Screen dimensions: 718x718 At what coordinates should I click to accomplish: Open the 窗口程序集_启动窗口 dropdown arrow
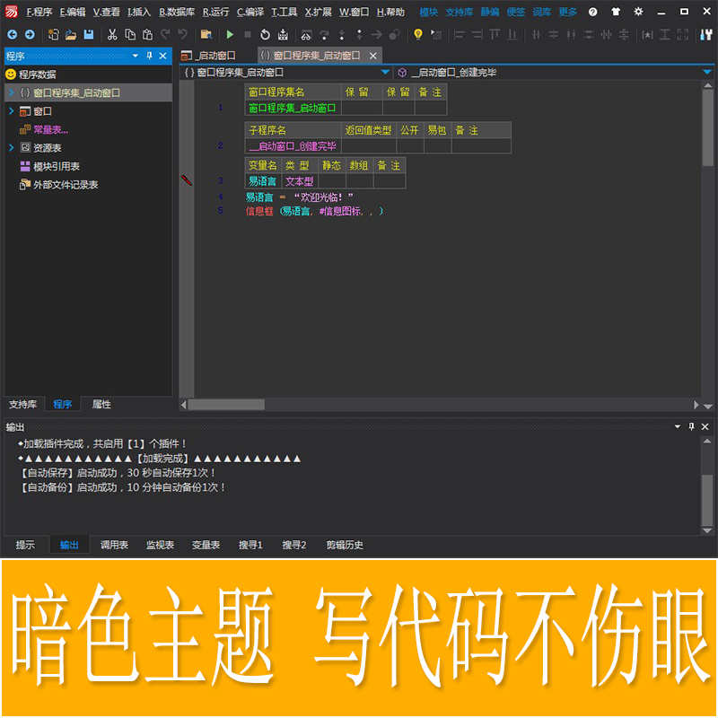coord(385,73)
